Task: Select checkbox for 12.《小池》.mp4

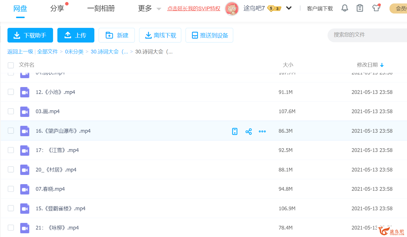Action: [11, 92]
